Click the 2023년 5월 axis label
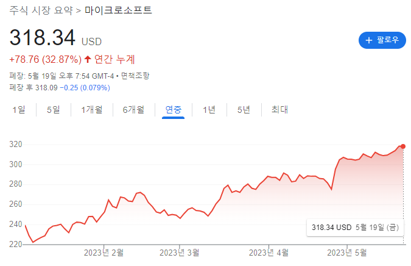The height and width of the screenshot is (266, 411). point(347,253)
